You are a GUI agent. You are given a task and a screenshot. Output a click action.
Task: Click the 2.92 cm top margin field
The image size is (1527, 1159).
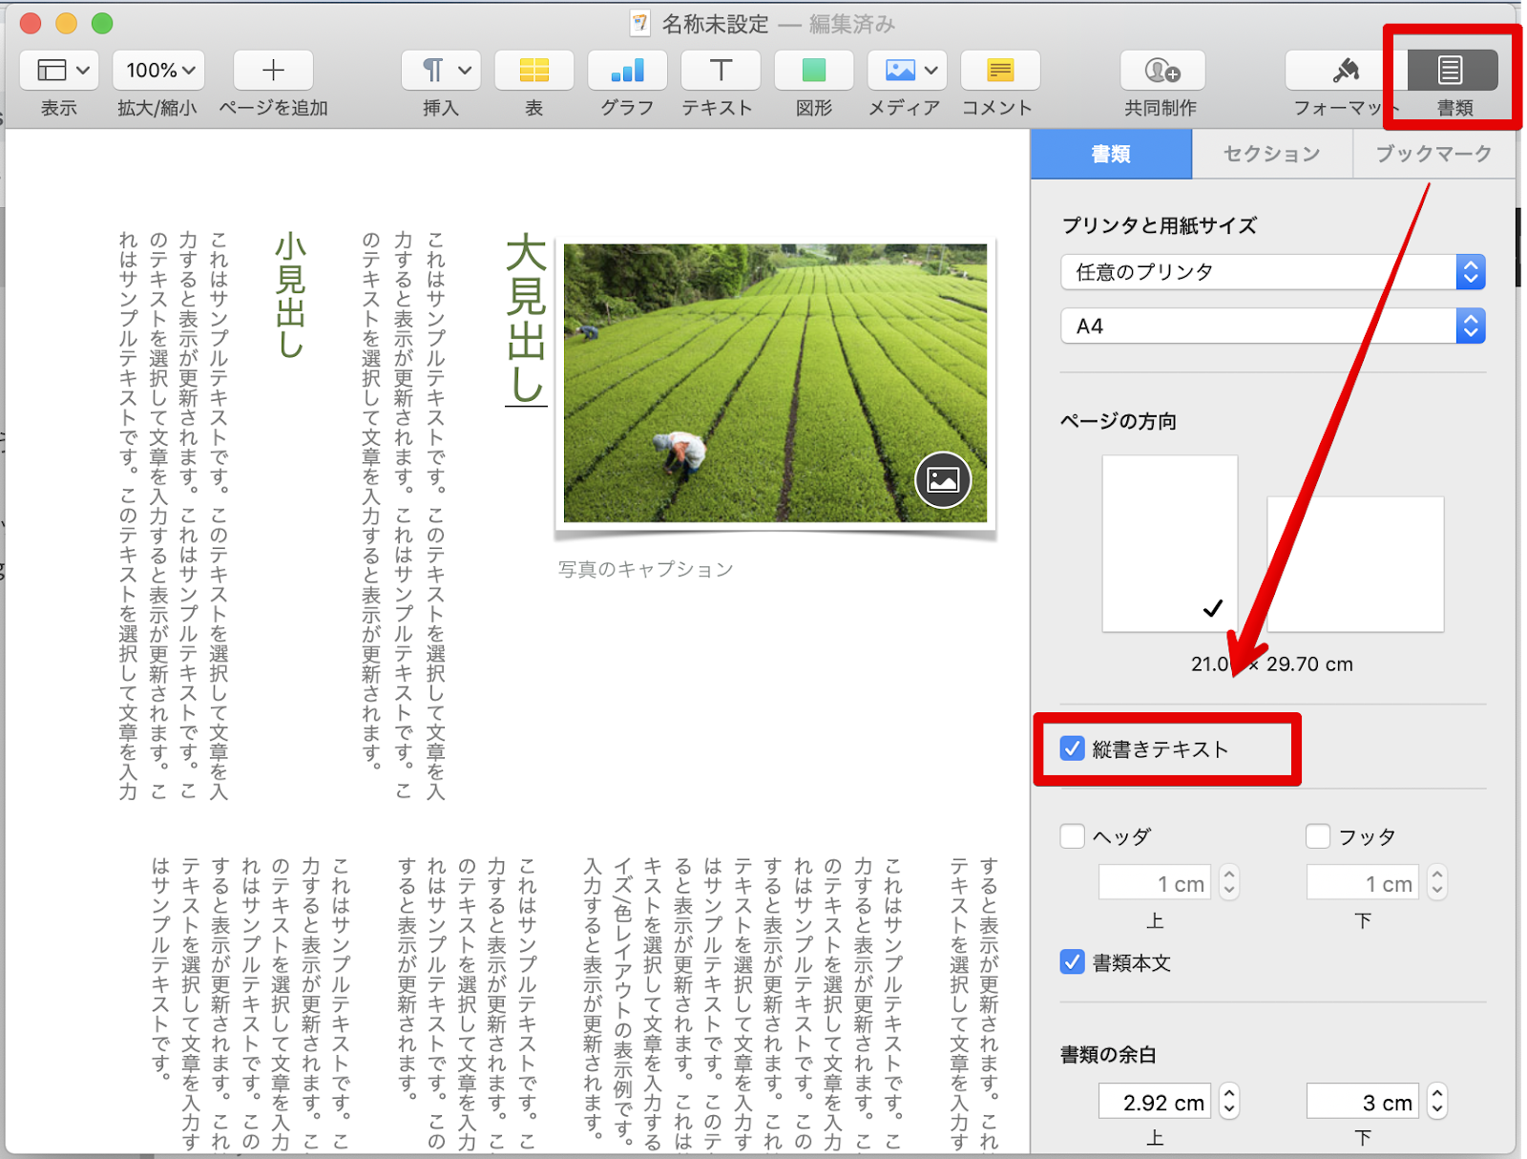tap(1155, 1102)
